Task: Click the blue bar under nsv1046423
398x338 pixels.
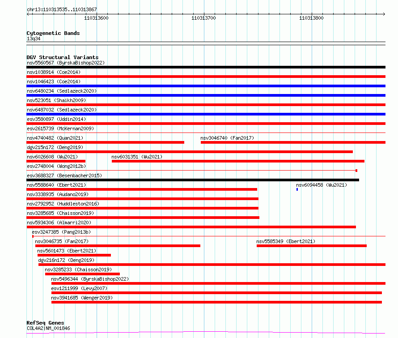Action: click(206, 86)
